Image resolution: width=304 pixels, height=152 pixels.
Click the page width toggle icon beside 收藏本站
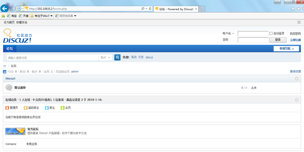(299, 22)
